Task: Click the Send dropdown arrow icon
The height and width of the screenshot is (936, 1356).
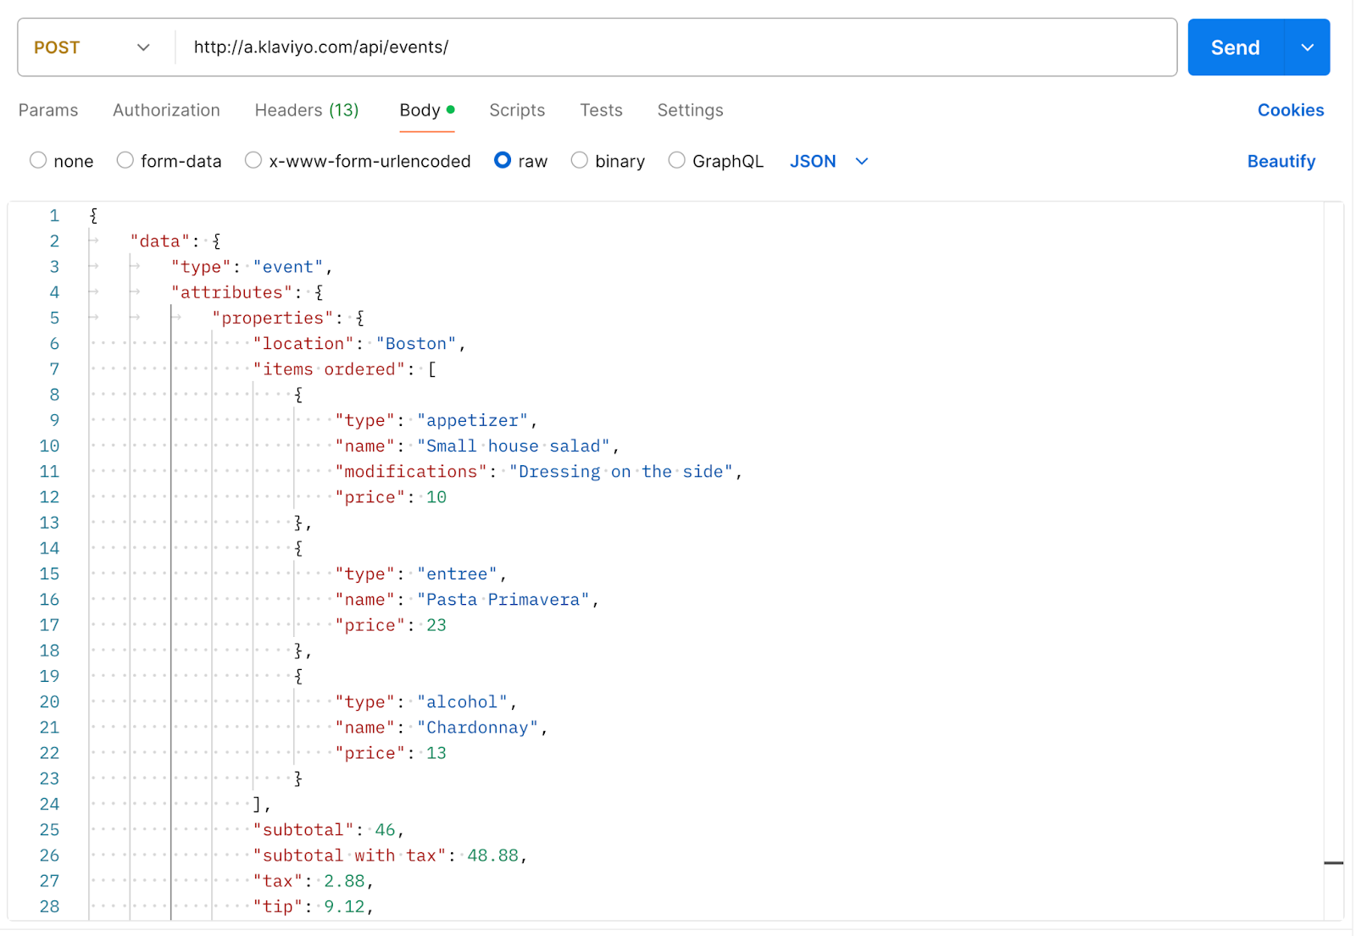Action: click(x=1308, y=47)
